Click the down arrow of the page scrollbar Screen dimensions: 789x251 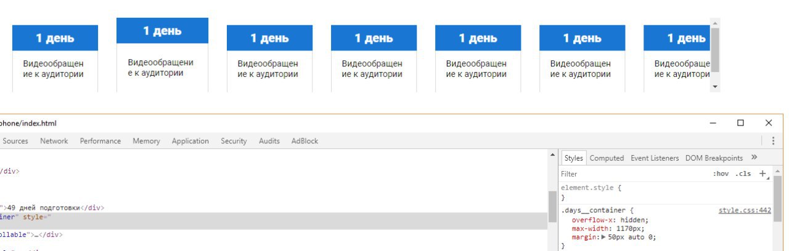(x=715, y=87)
